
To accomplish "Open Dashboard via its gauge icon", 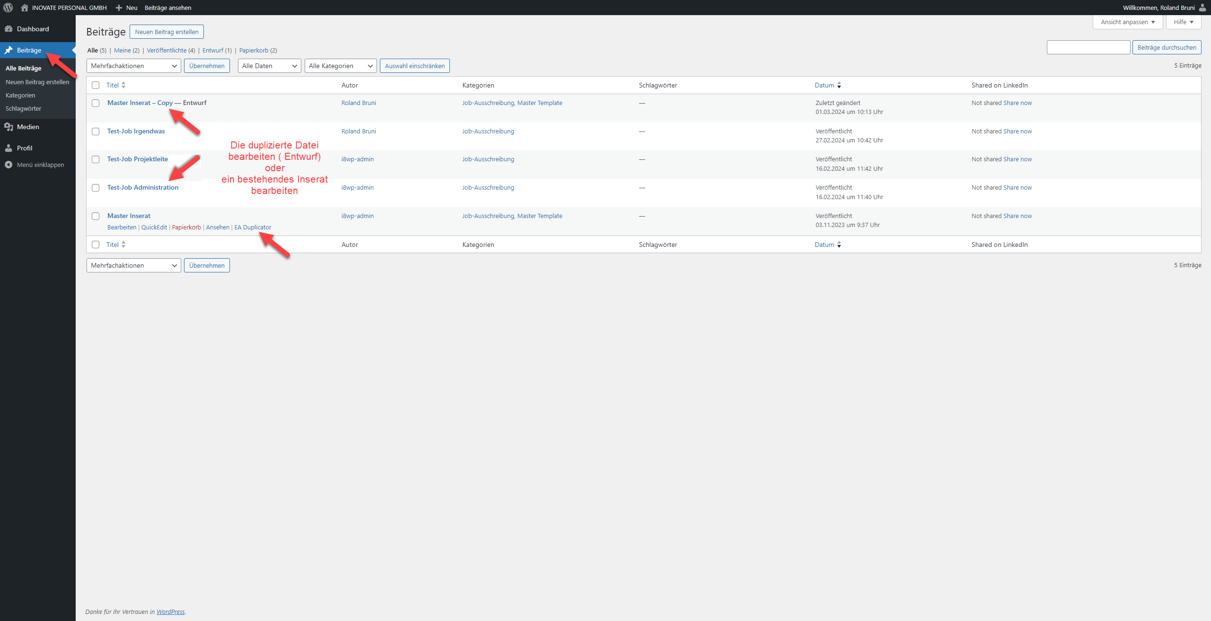I will click(9, 29).
